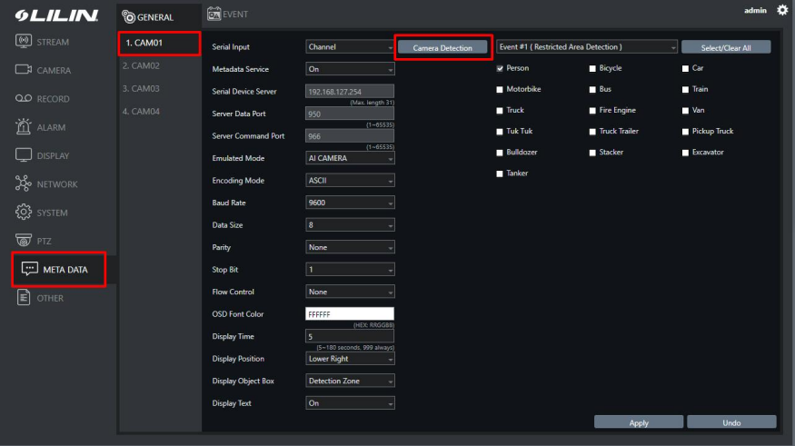Tick the Pickup Truck checkbox
The height and width of the screenshot is (446, 795).
pos(685,132)
